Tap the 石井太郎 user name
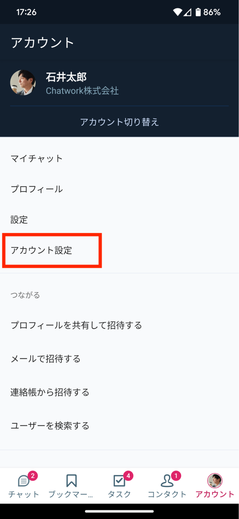Image resolution: width=239 pixels, height=519 pixels. pyautogui.click(x=66, y=77)
